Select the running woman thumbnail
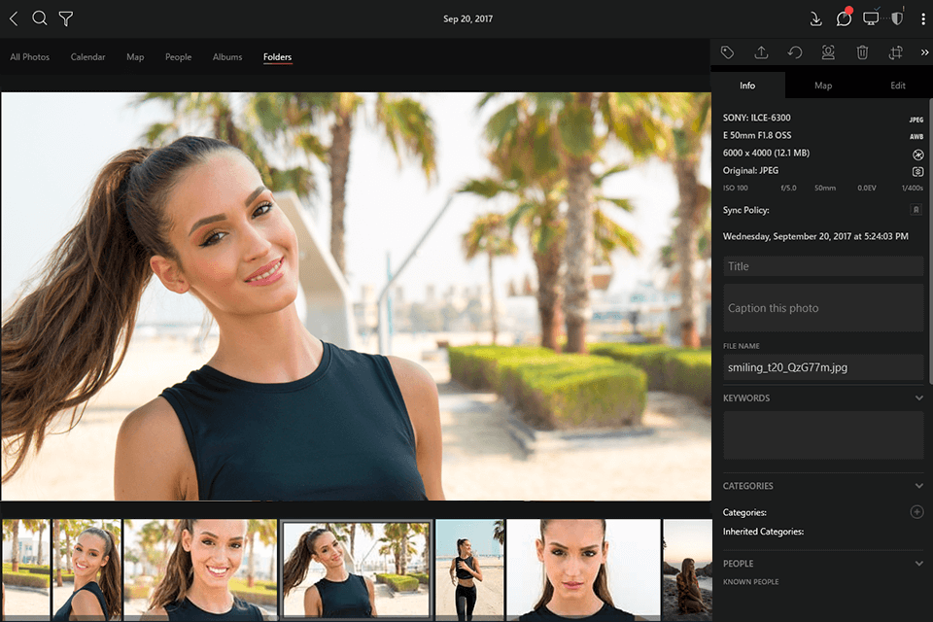The height and width of the screenshot is (622, 933). coord(469,569)
